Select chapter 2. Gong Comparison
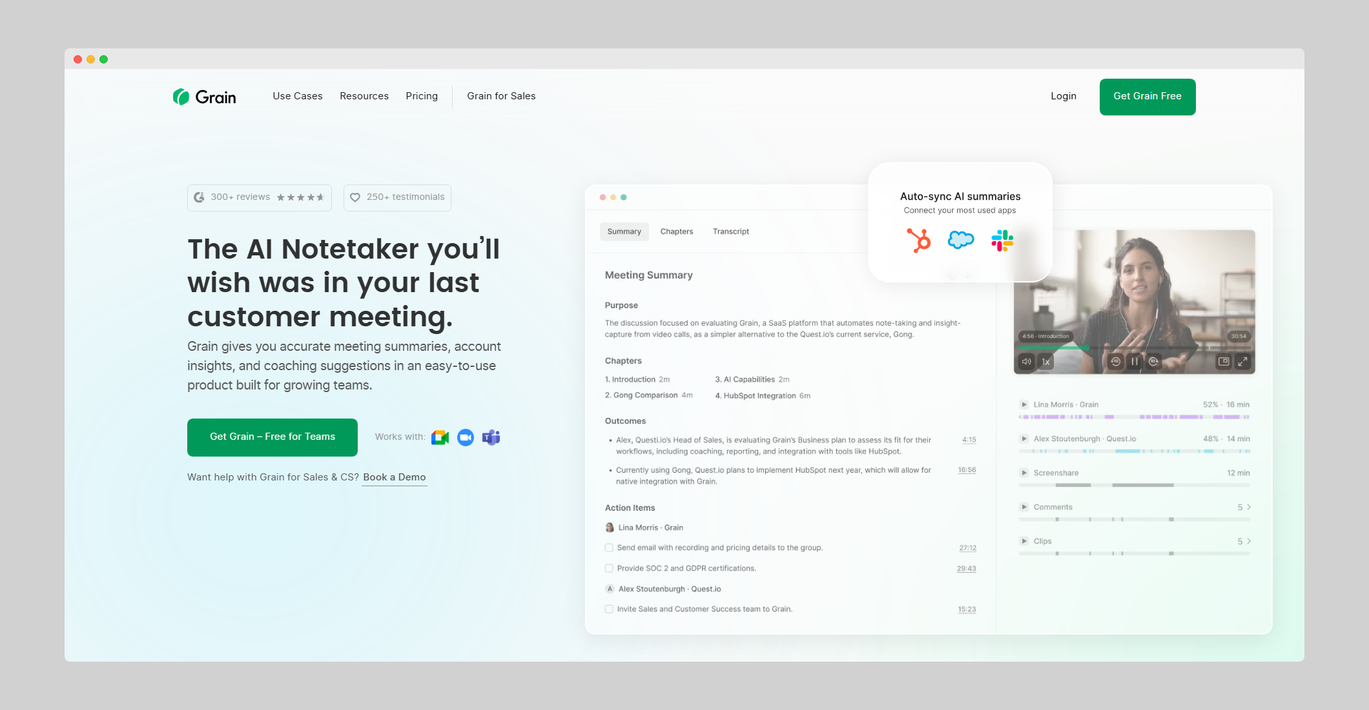Screen dimensions: 1369x710 coord(649,395)
